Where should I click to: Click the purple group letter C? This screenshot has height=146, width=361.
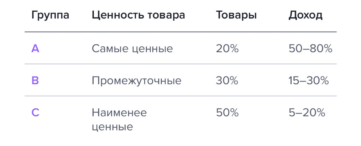(x=35, y=113)
